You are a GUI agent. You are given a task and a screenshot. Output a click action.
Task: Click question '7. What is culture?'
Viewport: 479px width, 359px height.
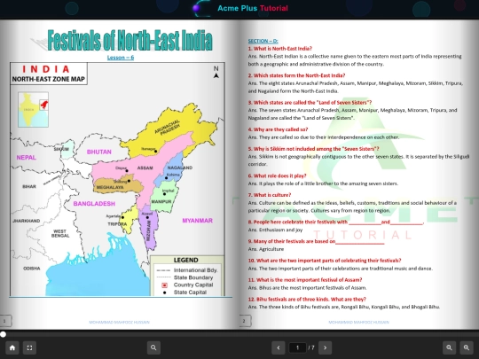point(270,195)
